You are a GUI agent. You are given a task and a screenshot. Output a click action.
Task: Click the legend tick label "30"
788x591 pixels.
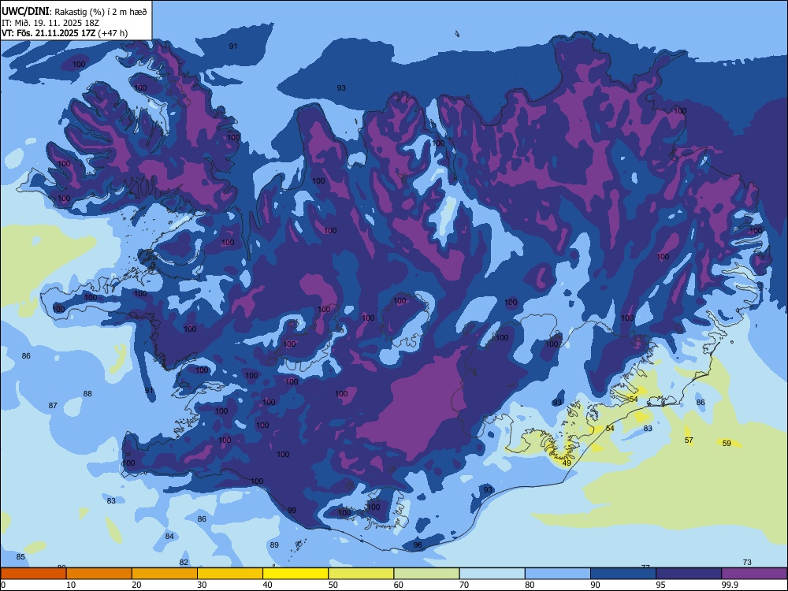[202, 585]
